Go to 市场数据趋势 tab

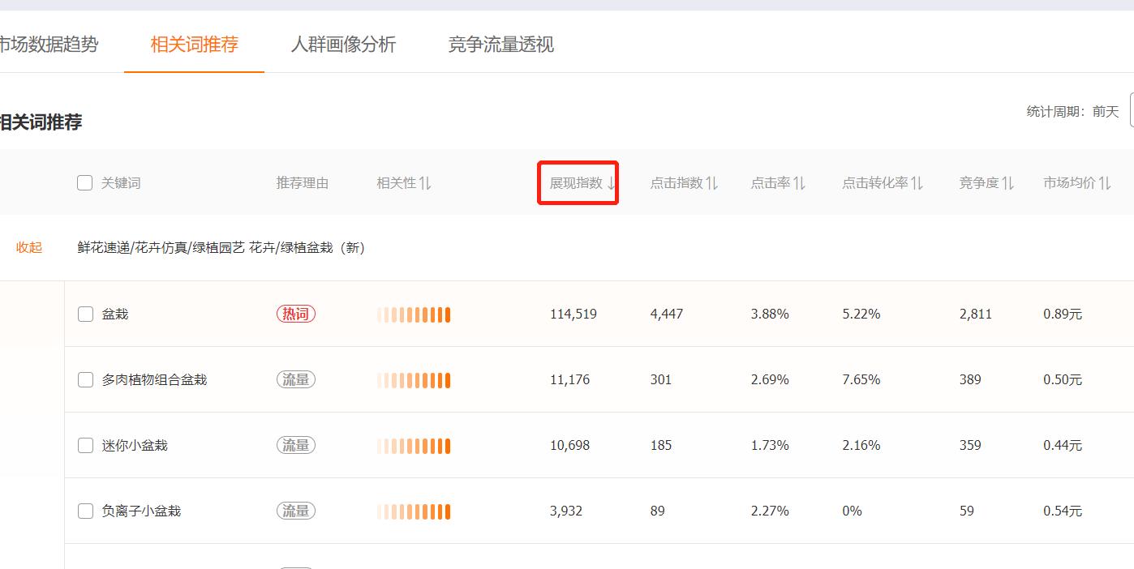click(x=49, y=45)
